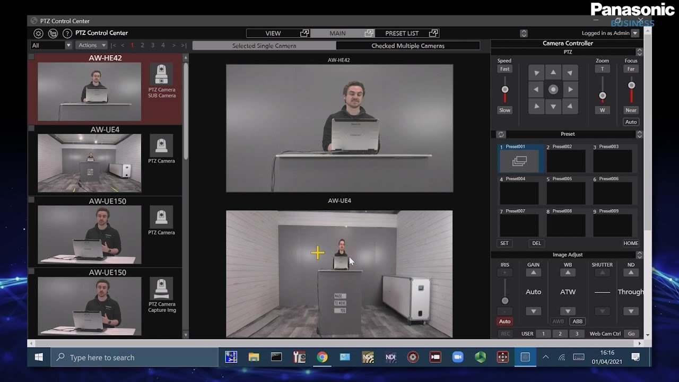Toggle Focus Auto mode
The image size is (679, 382).
[631, 122]
